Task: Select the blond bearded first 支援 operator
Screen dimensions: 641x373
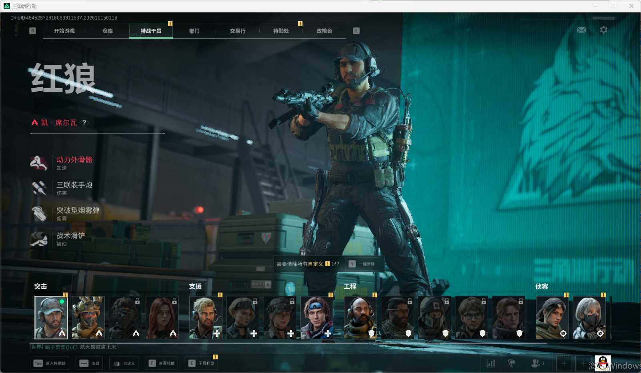Action: click(206, 318)
